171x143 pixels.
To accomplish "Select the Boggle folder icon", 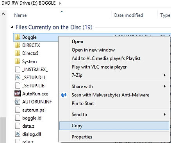I will 18,37.
